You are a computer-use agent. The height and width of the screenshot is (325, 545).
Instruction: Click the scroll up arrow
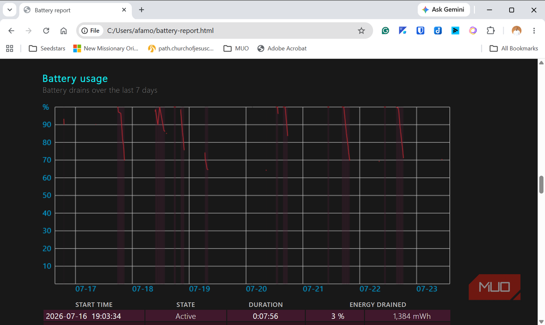(541, 62)
